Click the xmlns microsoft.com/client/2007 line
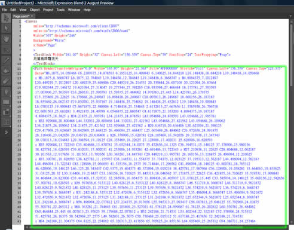The image size is (294, 230). point(76,26)
